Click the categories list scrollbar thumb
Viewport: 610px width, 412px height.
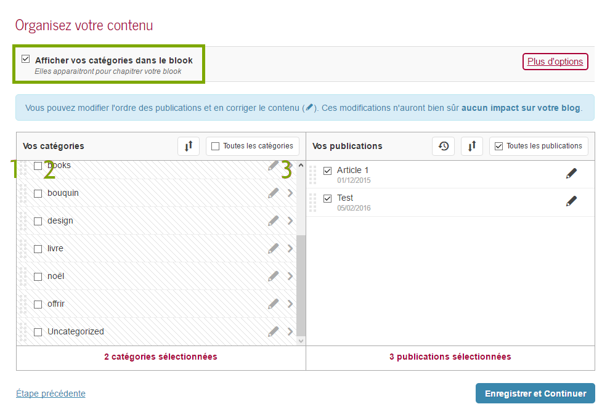click(x=301, y=283)
